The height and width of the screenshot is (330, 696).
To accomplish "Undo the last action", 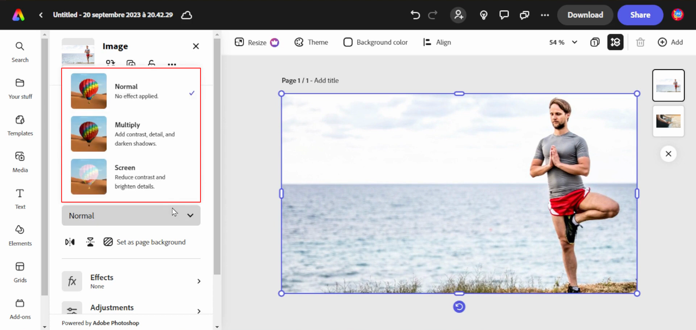I will click(415, 15).
